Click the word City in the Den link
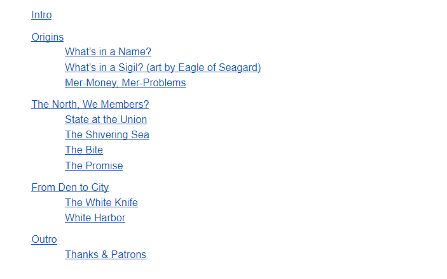 (x=100, y=187)
